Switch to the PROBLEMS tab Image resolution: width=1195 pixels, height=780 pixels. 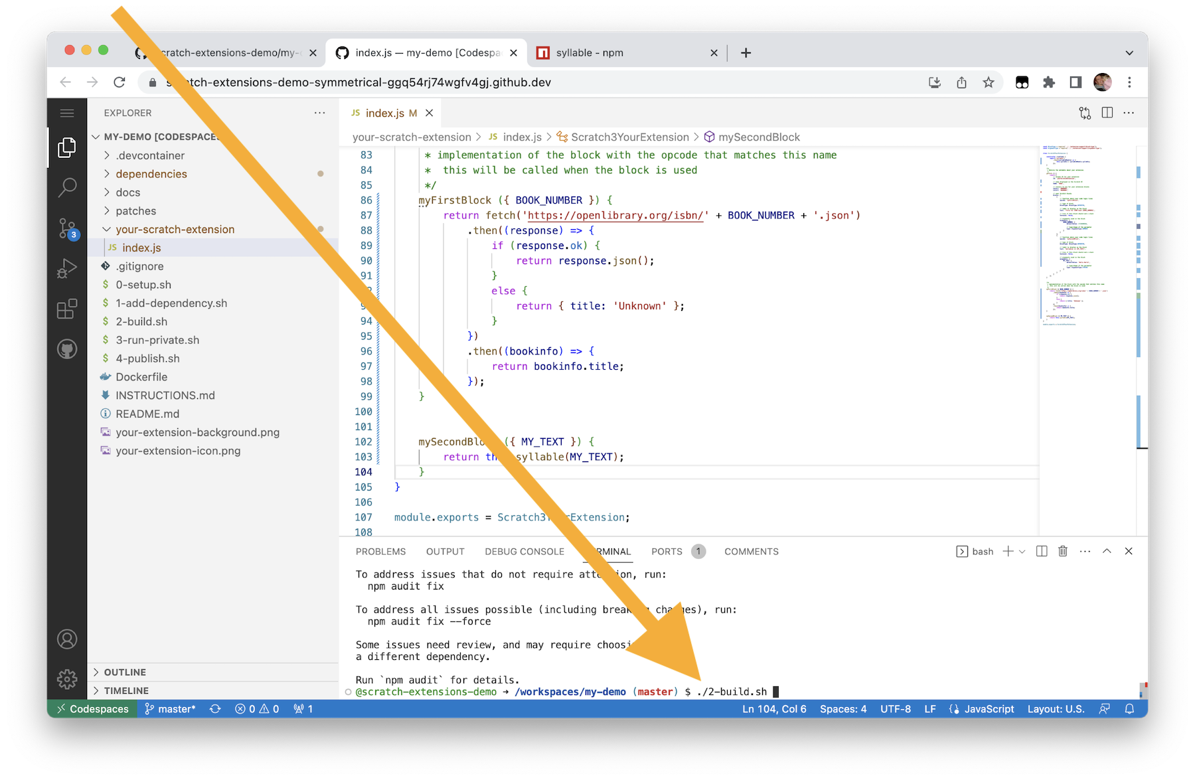coord(380,551)
